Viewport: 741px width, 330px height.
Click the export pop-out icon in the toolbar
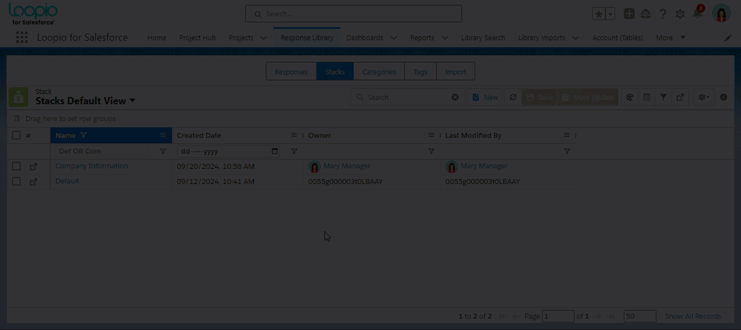[680, 97]
